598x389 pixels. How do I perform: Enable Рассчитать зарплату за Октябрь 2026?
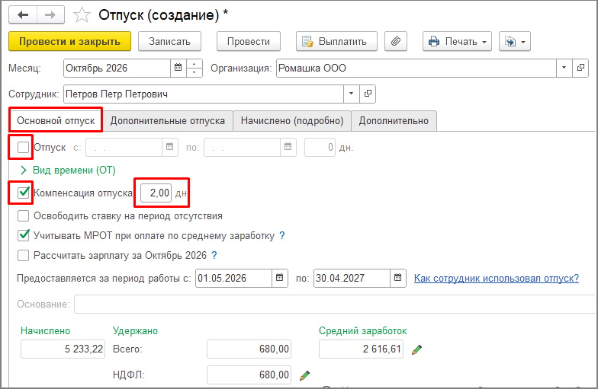coord(23,256)
